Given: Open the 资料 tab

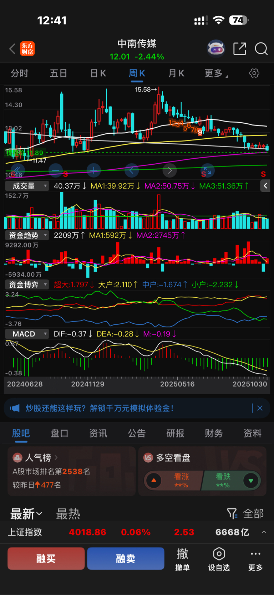Looking at the screenshot, I should (252, 434).
